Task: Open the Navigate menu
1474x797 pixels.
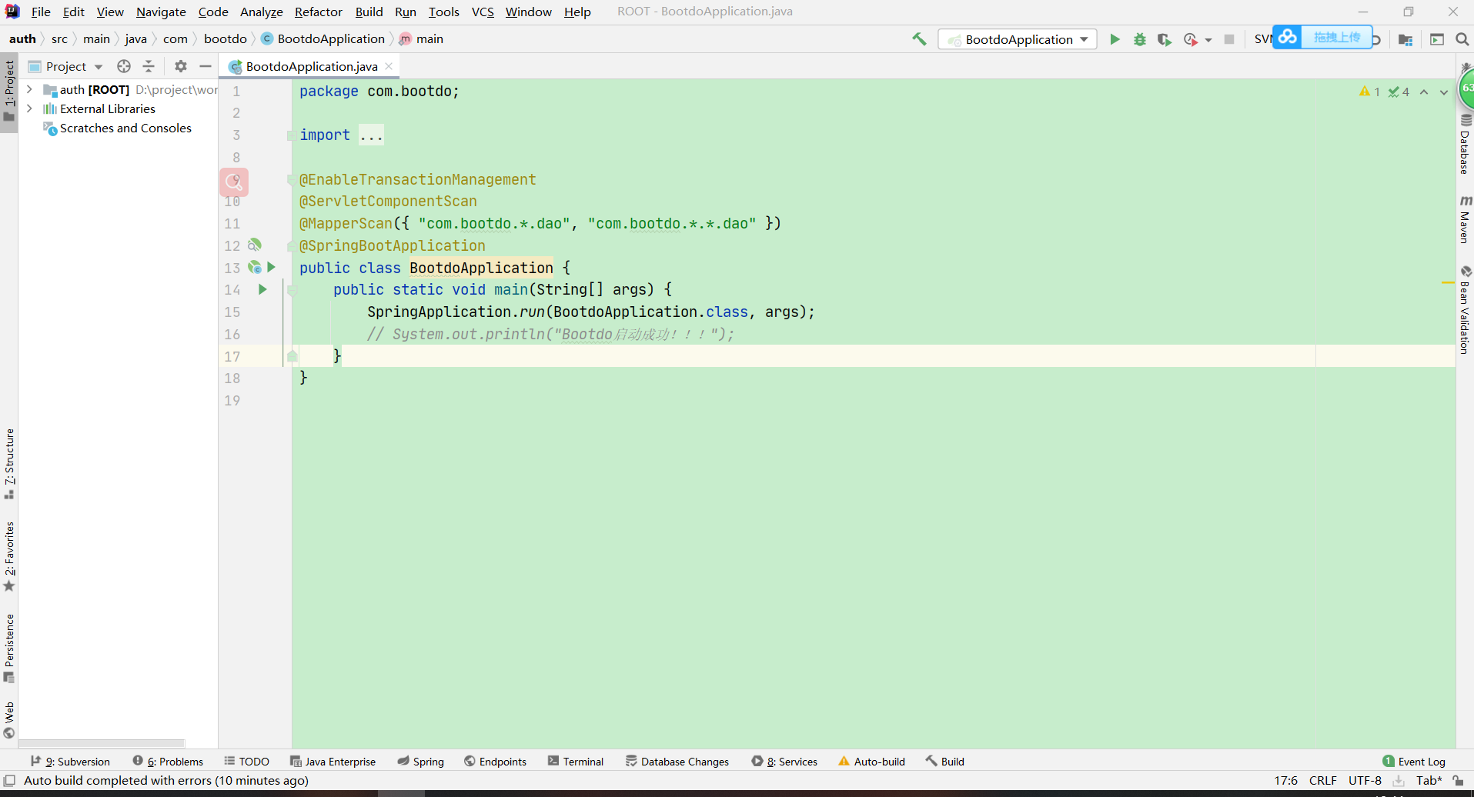Action: (161, 12)
